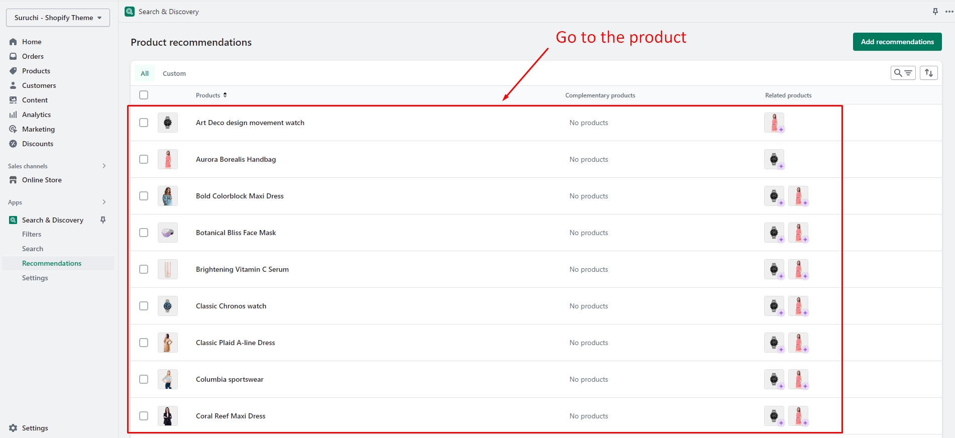Open Filters under Search & Discovery
This screenshot has height=438, width=955.
coord(32,234)
